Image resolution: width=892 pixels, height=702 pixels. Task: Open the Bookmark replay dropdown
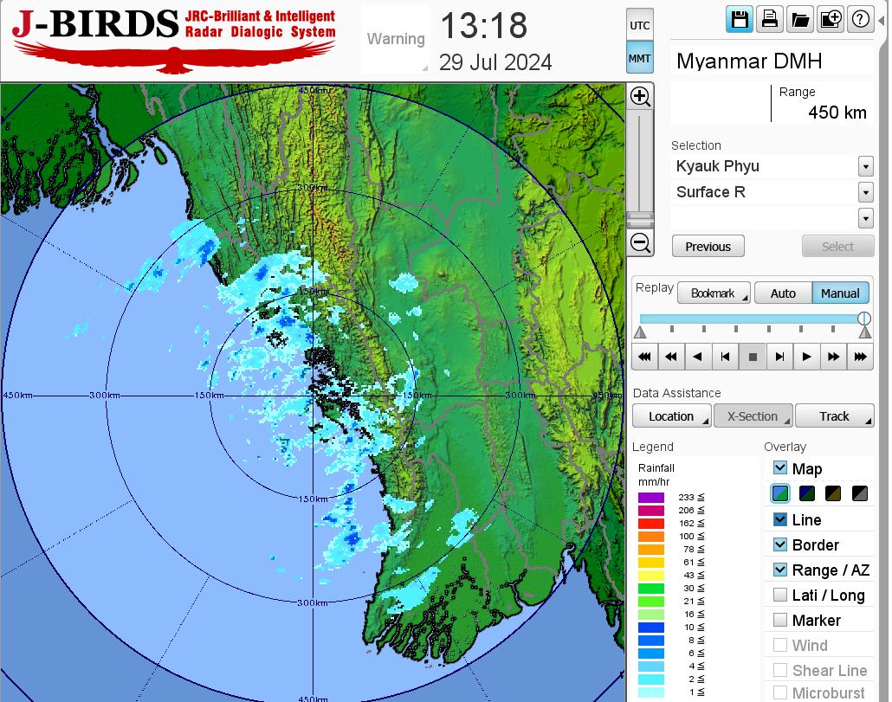[714, 293]
